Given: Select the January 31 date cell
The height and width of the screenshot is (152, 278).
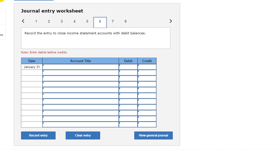Looking at the screenshot, I should click(32, 67).
